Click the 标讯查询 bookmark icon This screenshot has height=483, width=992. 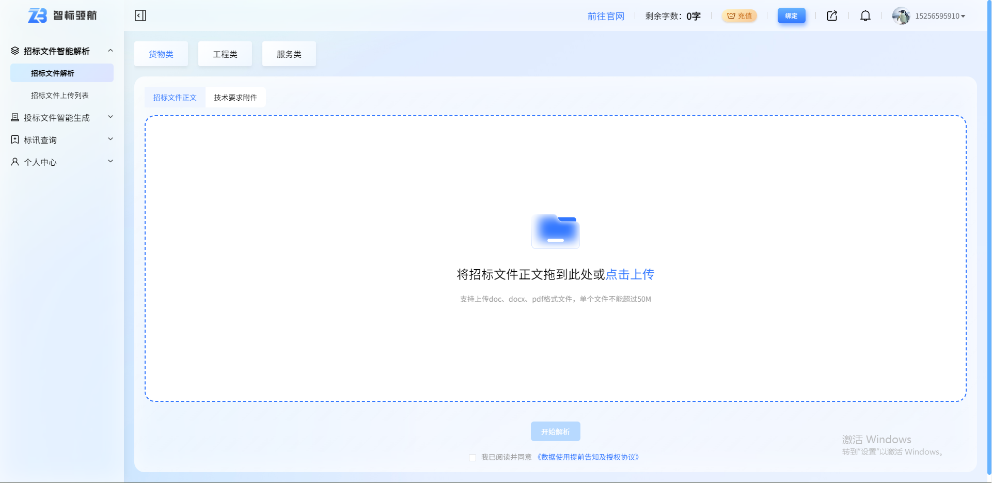click(14, 139)
